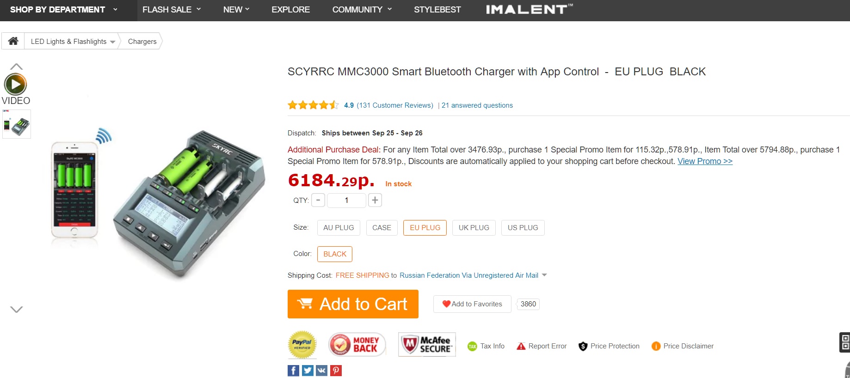
Task: Play the product video
Action: click(x=16, y=85)
